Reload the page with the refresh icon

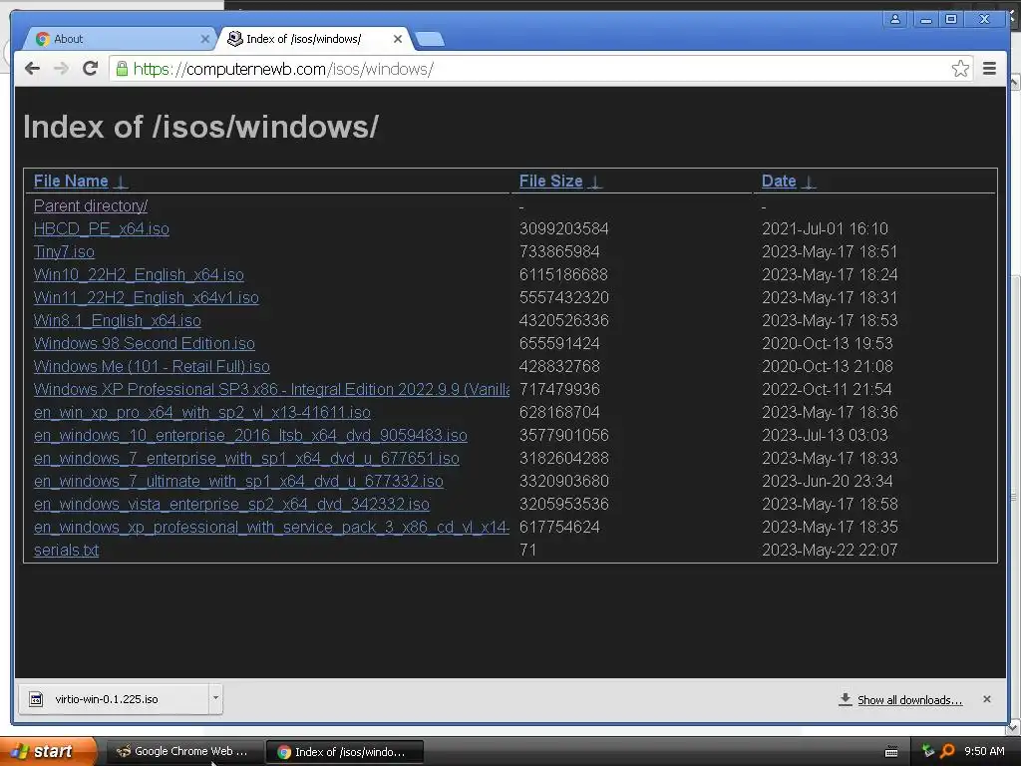click(x=91, y=68)
